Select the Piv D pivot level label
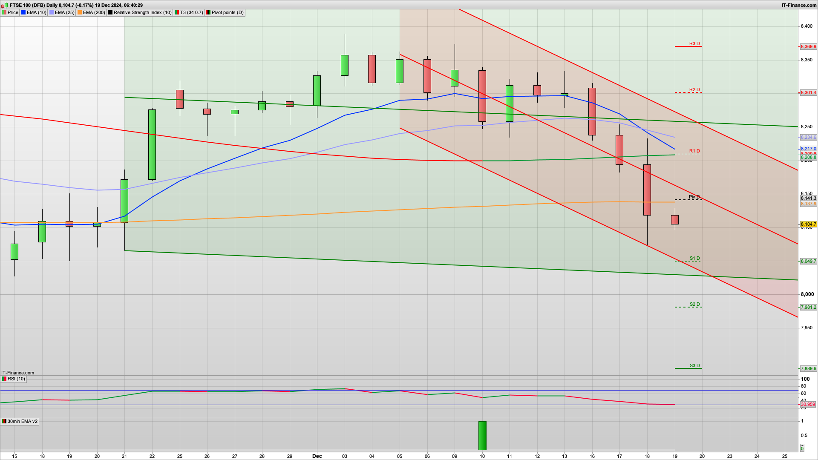 694,197
